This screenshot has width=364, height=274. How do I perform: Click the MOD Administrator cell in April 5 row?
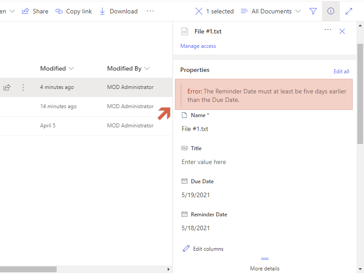[130, 126]
